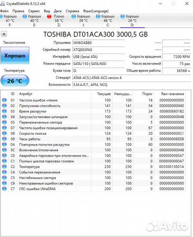193x237 pixels.
Task: Click the previous disk arrow icon
Action: pos(4,34)
